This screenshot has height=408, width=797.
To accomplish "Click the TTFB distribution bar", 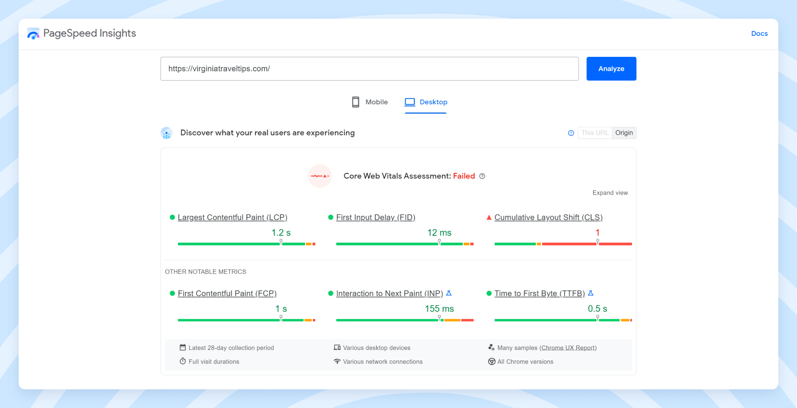I will tap(563, 320).
